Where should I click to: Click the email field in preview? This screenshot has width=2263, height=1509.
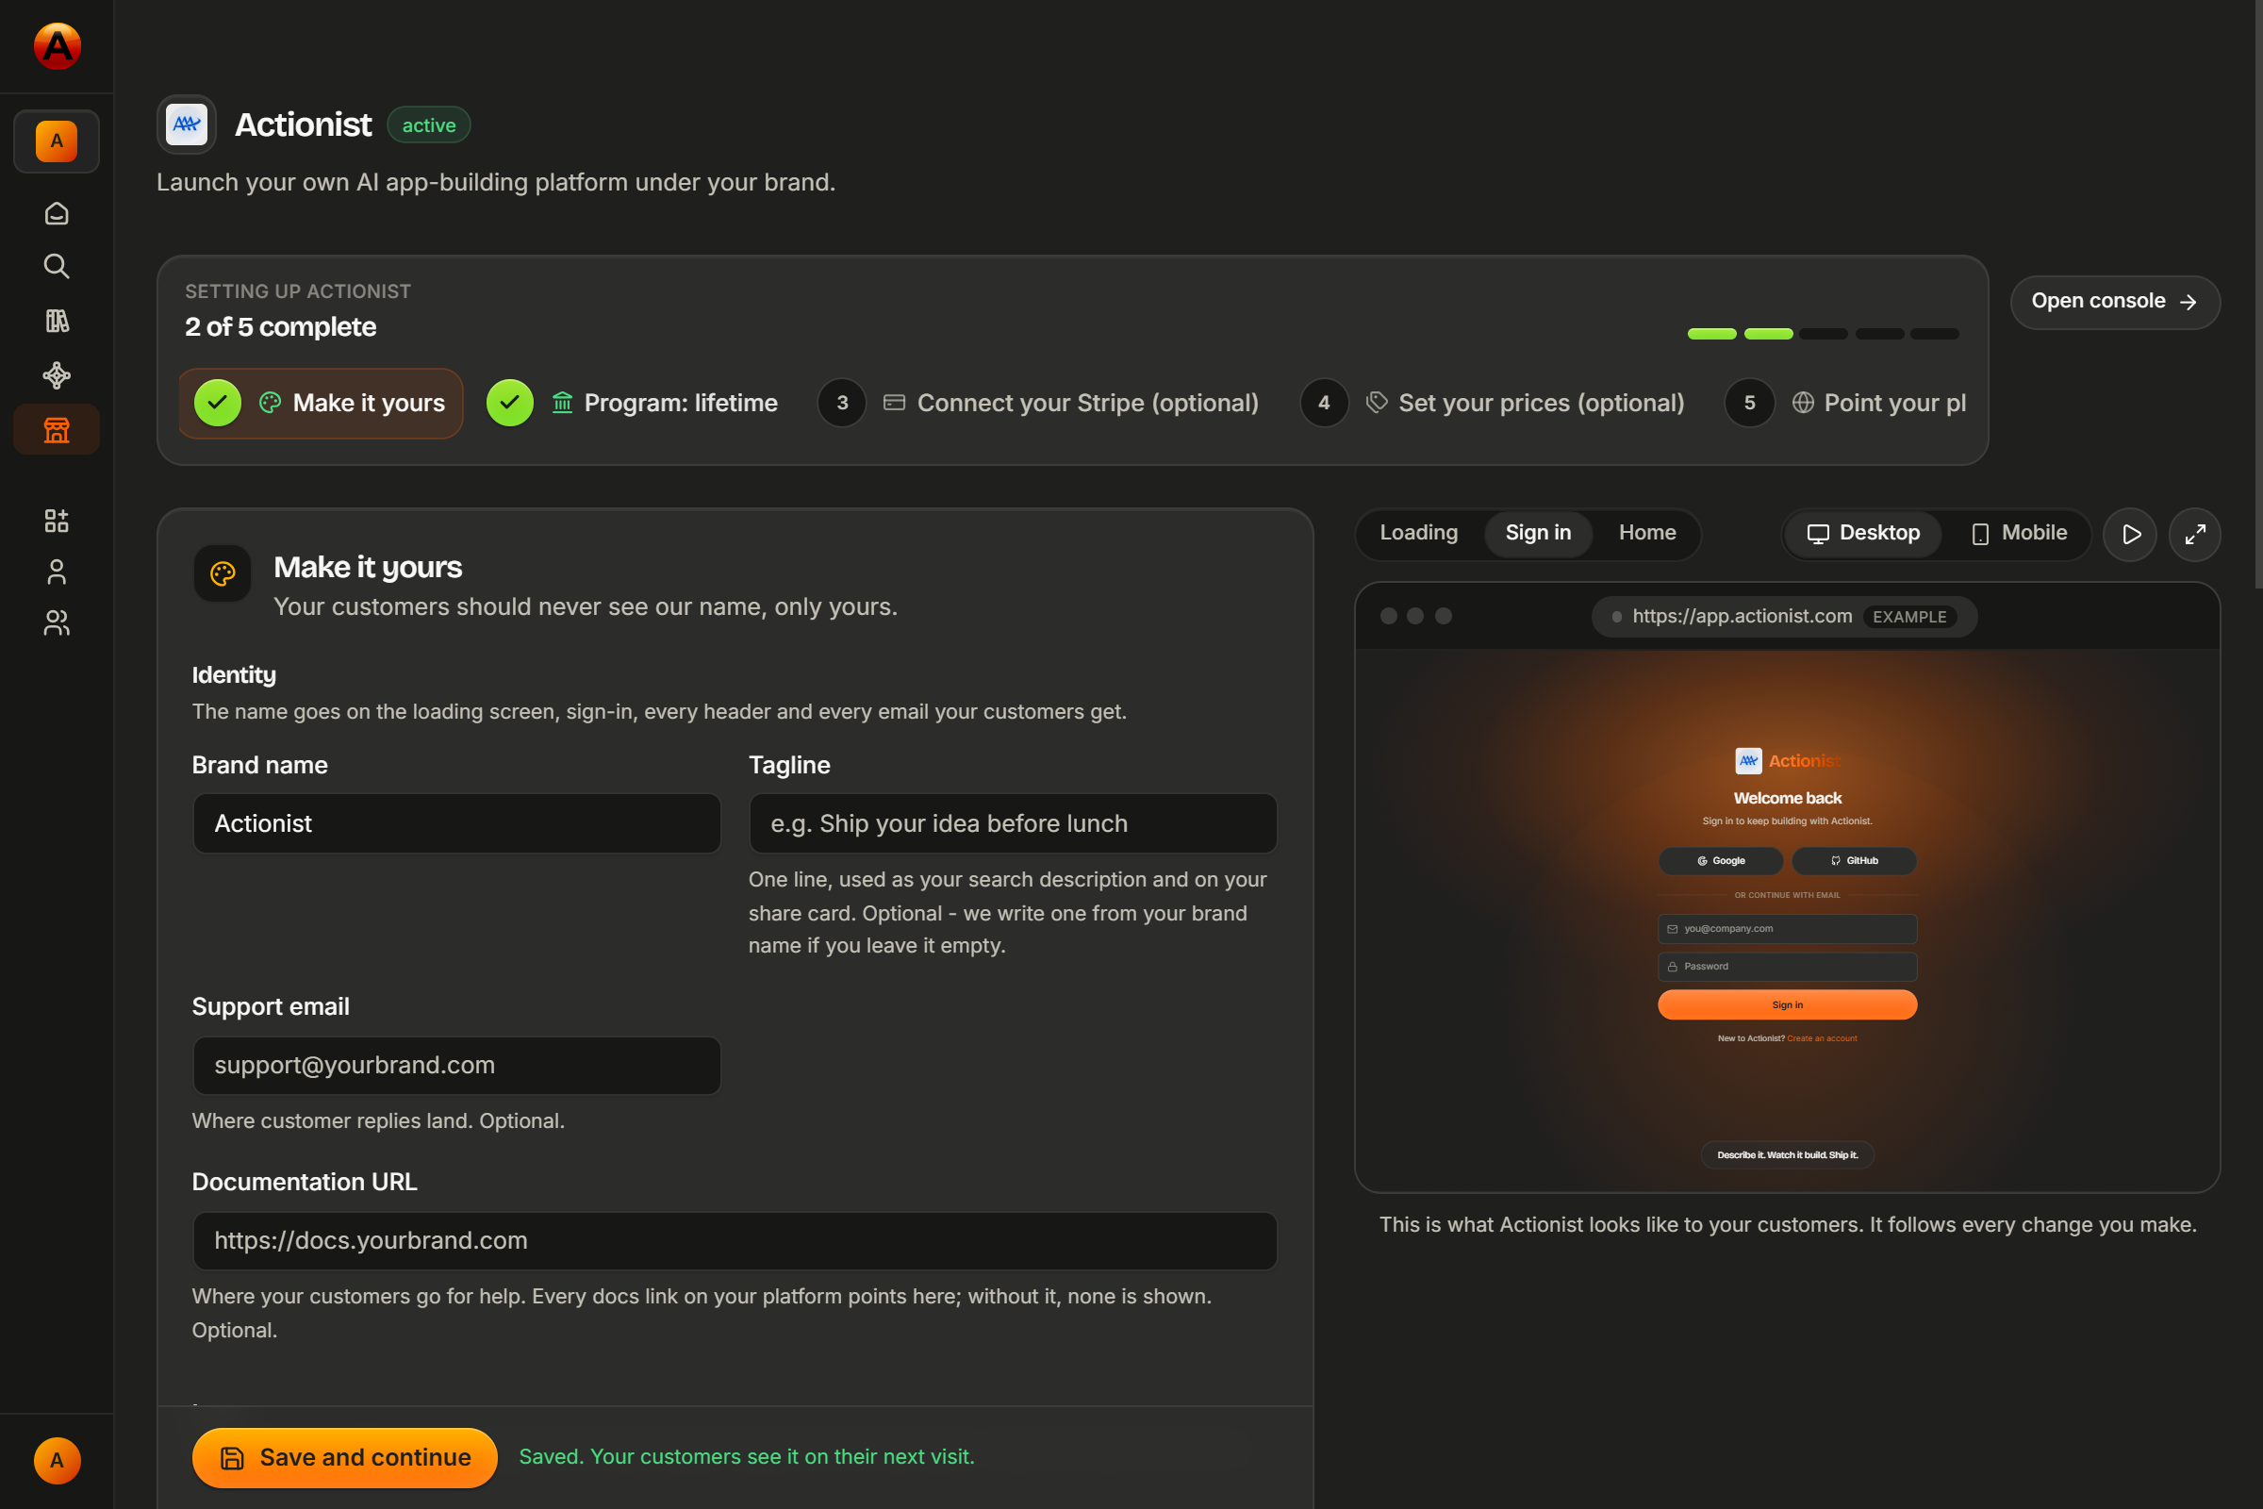[x=1787, y=929]
